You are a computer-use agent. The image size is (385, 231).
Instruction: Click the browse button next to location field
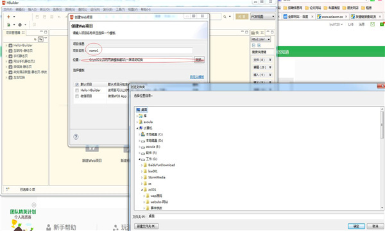199,60
